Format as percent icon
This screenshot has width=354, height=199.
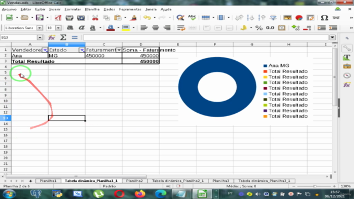point(259,28)
